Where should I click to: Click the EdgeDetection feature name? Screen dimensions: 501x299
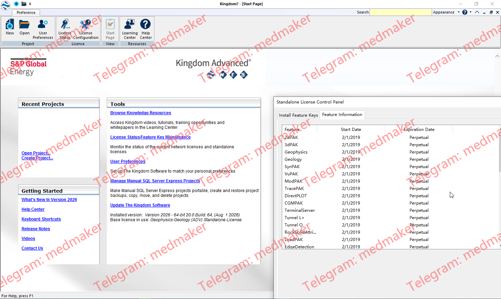300,247
